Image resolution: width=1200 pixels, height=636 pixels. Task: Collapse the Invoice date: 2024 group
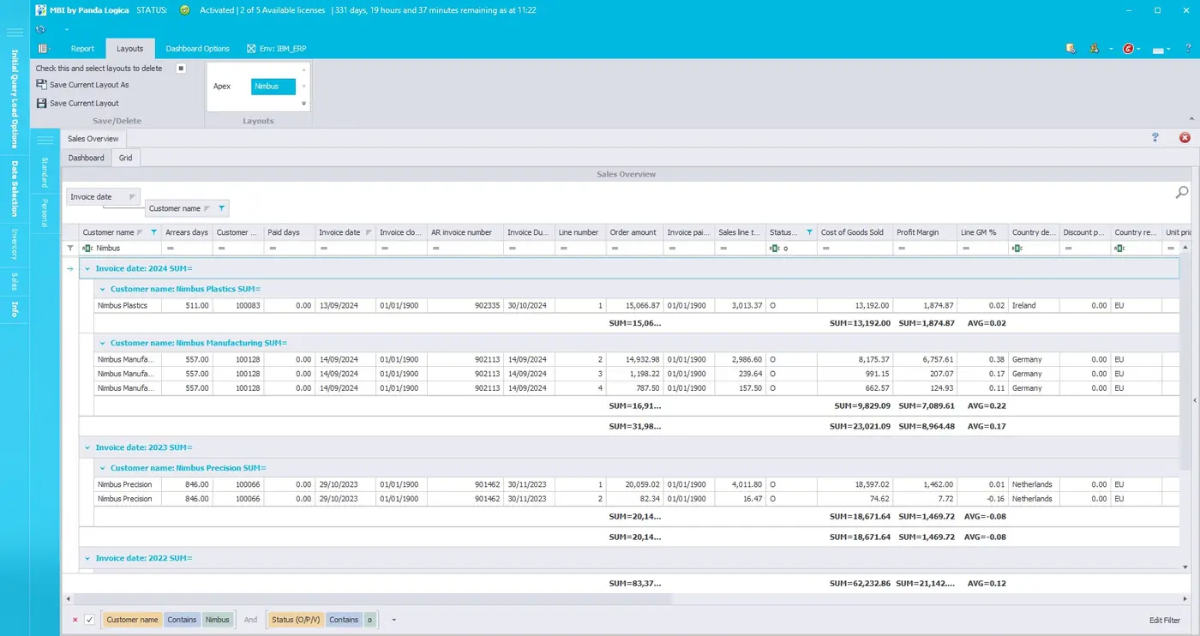click(87, 268)
